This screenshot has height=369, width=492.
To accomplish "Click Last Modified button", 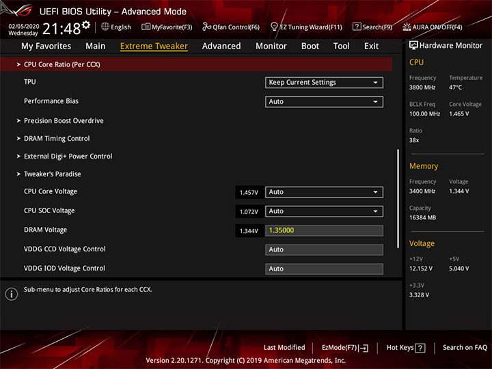I will pos(284,348).
